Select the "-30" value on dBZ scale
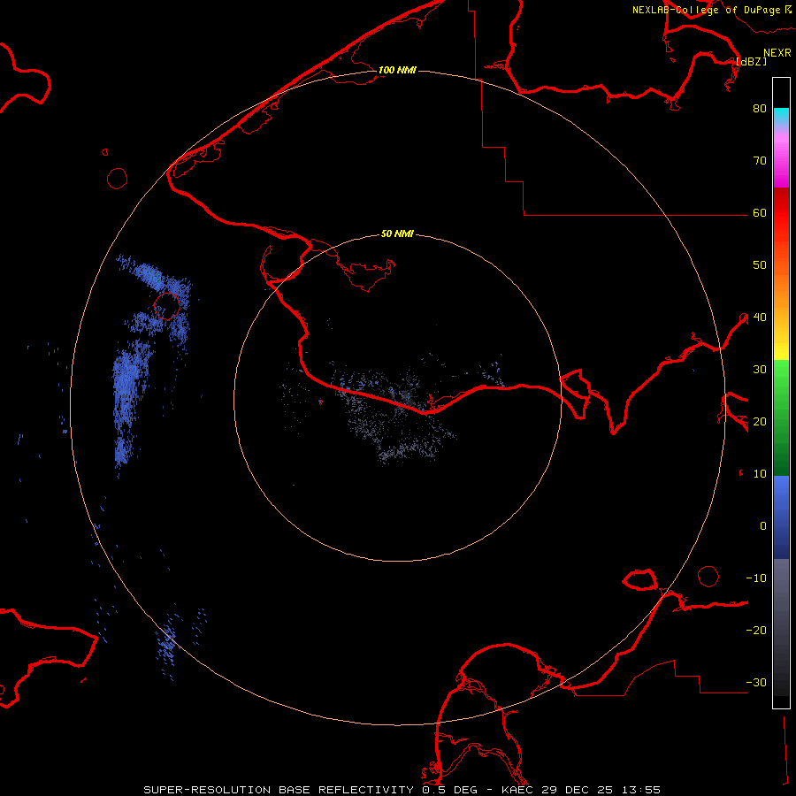The width and height of the screenshot is (796, 796). click(x=756, y=683)
